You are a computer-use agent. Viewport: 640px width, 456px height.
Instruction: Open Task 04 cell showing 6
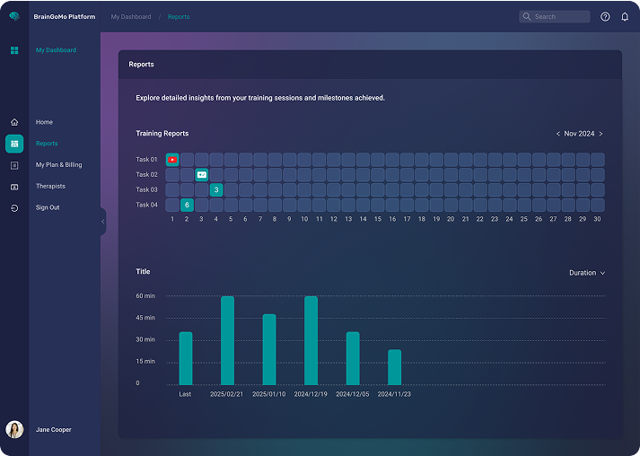pos(187,205)
